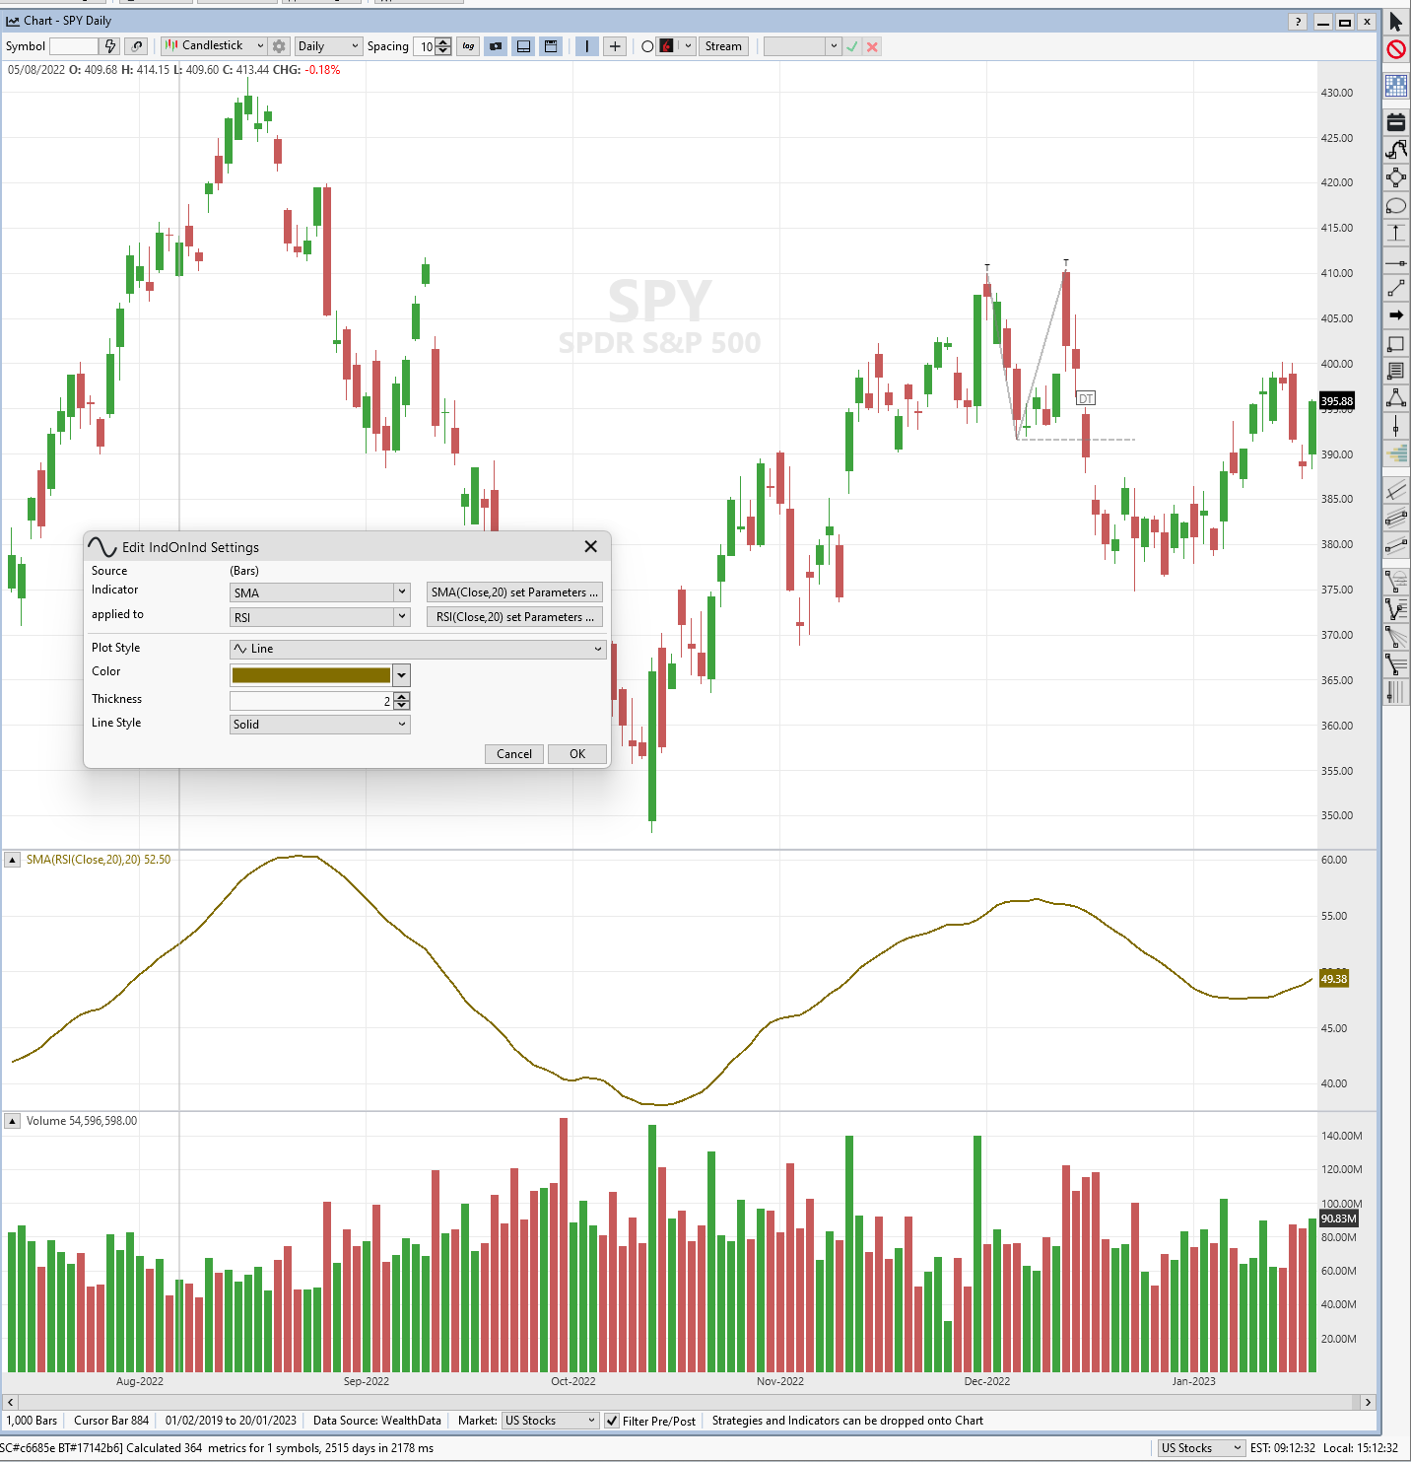The width and height of the screenshot is (1411, 1462).
Task: Collapse the Volume pane
Action: pos(13,1121)
